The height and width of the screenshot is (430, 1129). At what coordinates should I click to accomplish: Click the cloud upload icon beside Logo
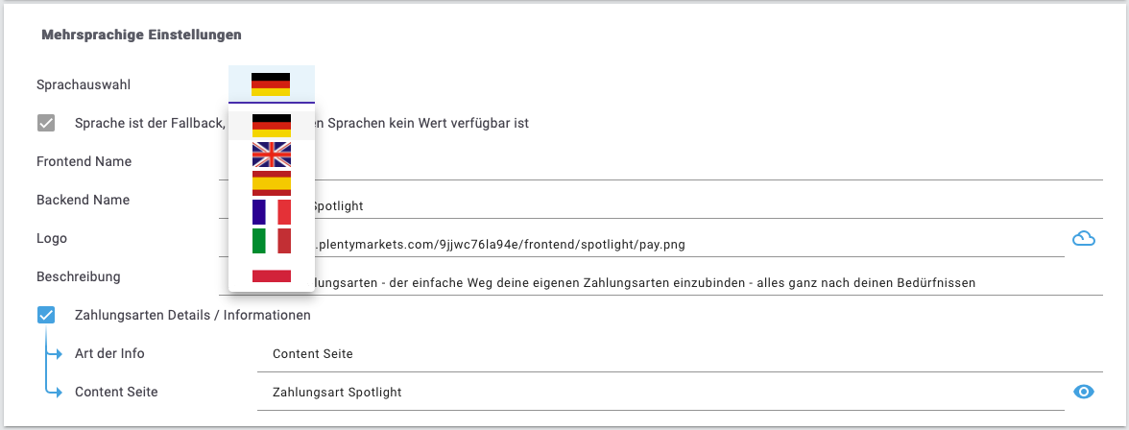pyautogui.click(x=1084, y=238)
